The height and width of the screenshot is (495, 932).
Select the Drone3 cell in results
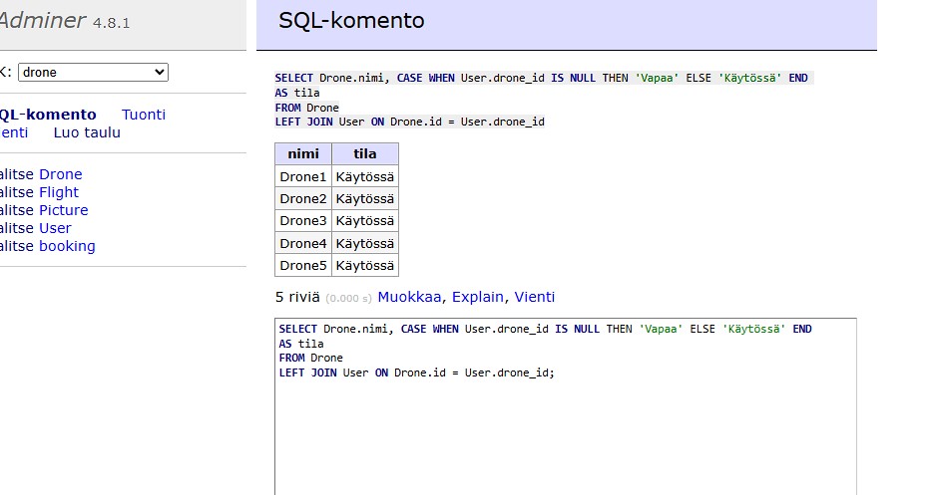pos(303,221)
